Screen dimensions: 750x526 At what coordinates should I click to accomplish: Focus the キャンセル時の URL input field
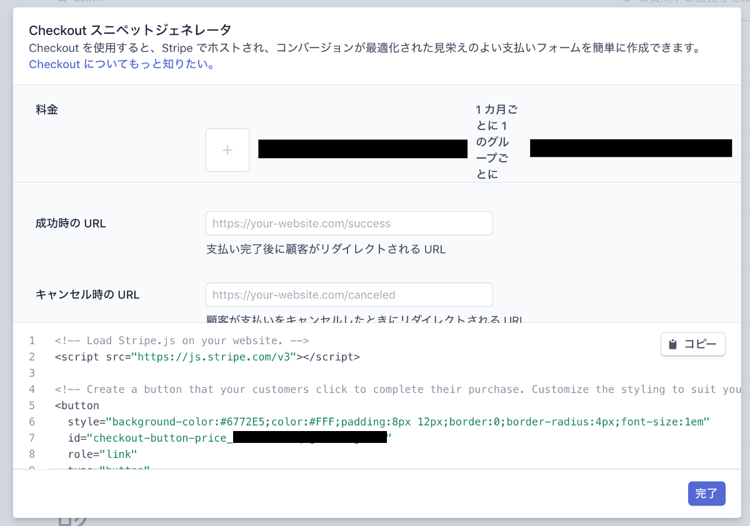click(349, 295)
